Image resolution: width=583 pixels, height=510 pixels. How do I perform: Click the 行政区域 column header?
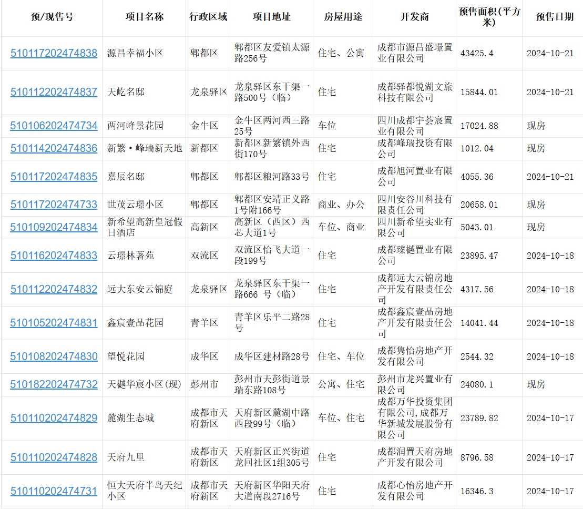point(208,17)
